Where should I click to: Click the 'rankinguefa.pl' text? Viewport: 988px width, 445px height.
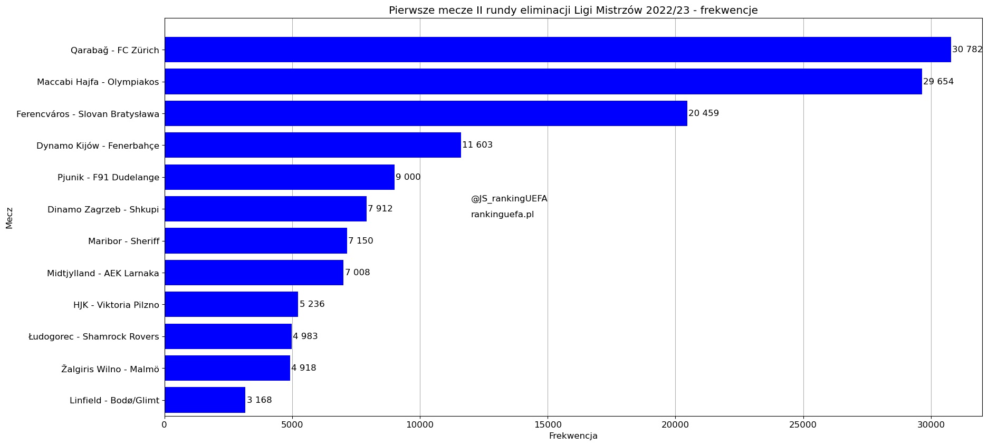[x=503, y=215]
